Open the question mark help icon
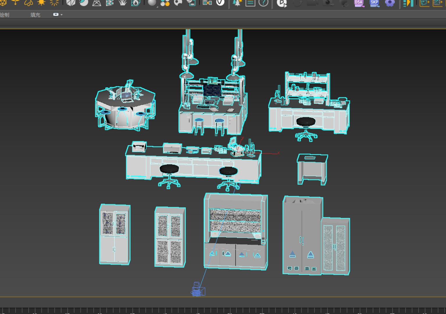 (x=263, y=3)
